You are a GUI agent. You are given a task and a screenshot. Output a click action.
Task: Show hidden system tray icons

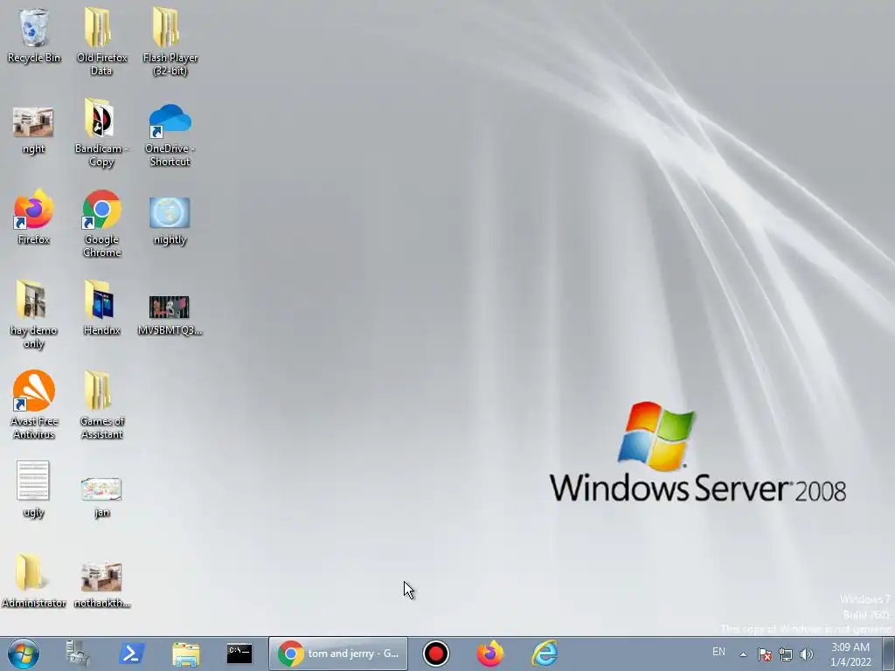[x=743, y=654]
